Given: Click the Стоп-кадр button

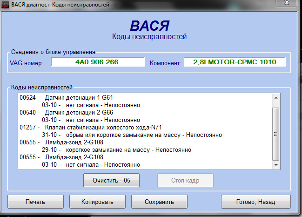Looking at the screenshot, I should pyautogui.click(x=185, y=180).
